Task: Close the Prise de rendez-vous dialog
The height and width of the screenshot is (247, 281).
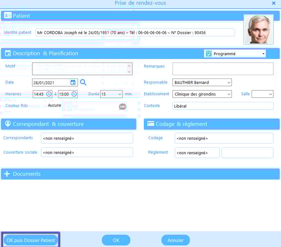Action: tap(274, 3)
